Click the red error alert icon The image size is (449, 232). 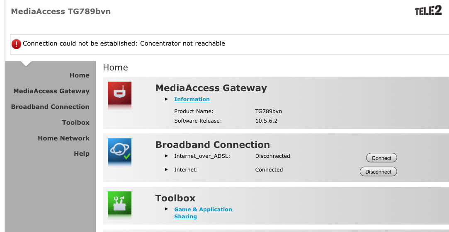coord(16,44)
